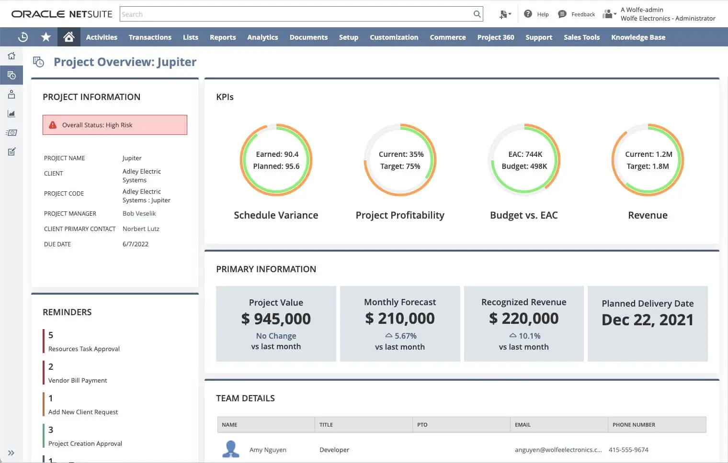Click client contact Norbert Lutz

(141, 229)
